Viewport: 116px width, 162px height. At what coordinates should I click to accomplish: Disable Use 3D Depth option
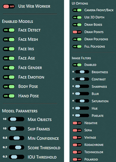(x=77, y=17)
